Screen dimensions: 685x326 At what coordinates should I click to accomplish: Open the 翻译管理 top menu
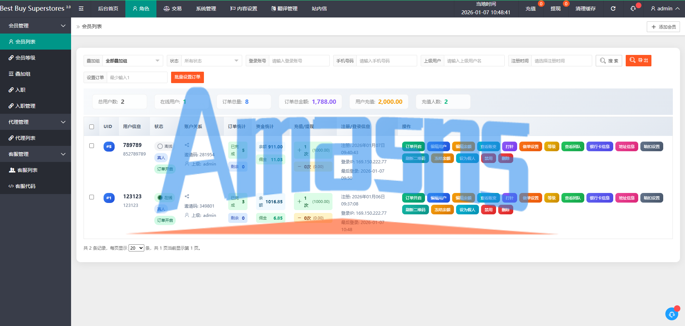click(x=284, y=9)
